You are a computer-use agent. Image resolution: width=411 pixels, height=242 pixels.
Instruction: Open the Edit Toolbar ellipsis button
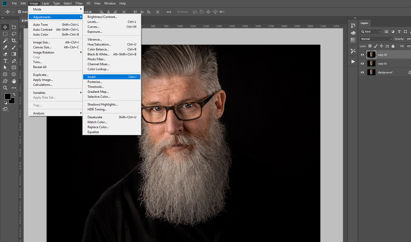tap(14, 88)
